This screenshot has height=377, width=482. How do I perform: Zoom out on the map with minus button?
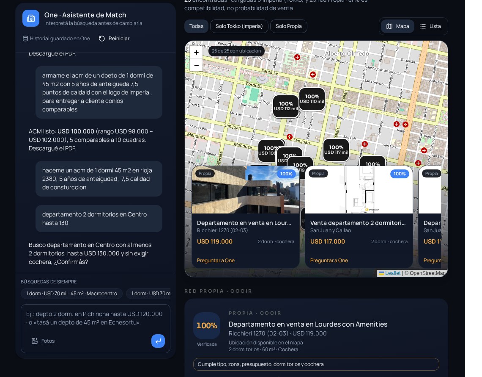click(x=196, y=65)
